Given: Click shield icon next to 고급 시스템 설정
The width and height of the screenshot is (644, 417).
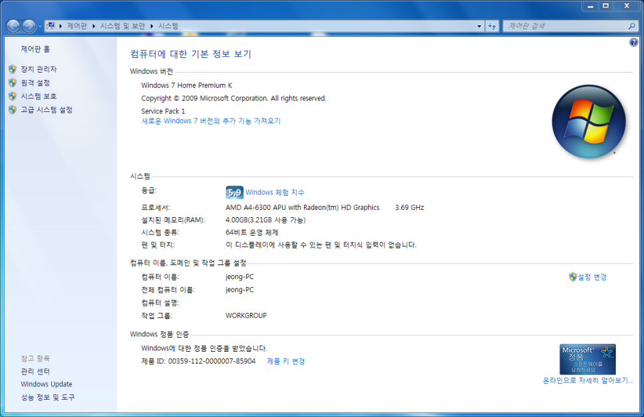Looking at the screenshot, I should [x=13, y=110].
